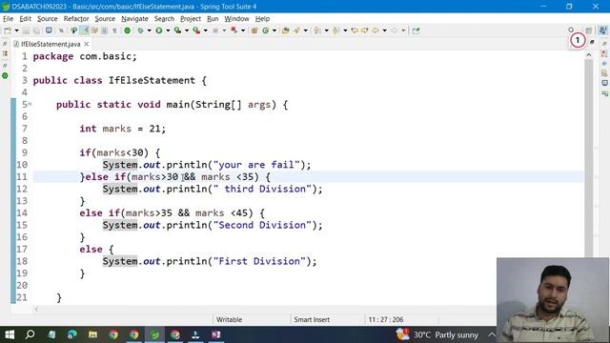Click the 30°C Partly sunny weather widget
The image size is (610, 343).
coord(437,334)
